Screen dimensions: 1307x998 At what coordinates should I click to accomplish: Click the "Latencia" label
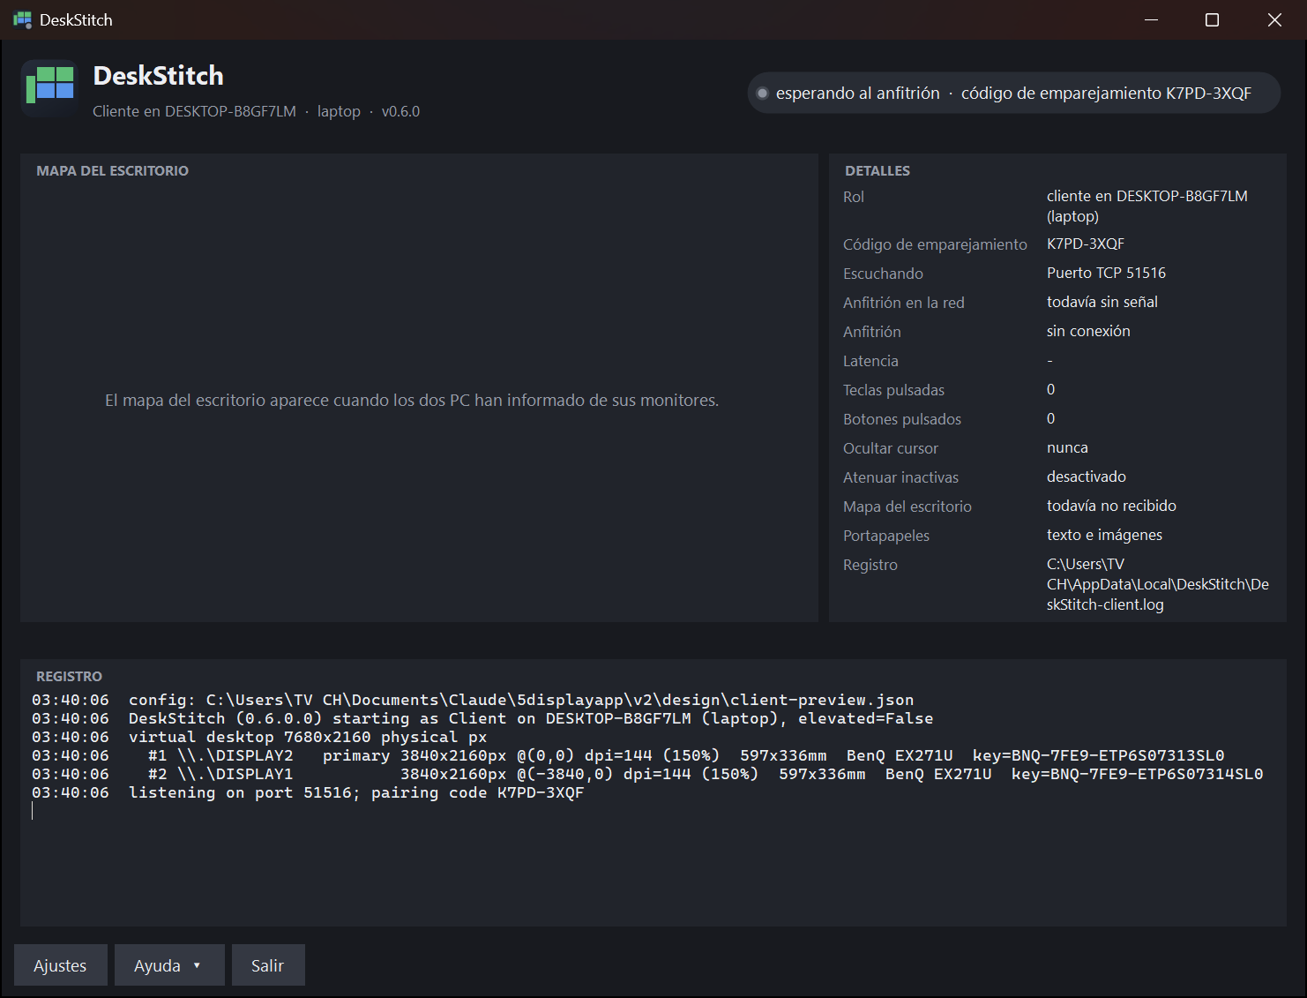[x=870, y=361]
